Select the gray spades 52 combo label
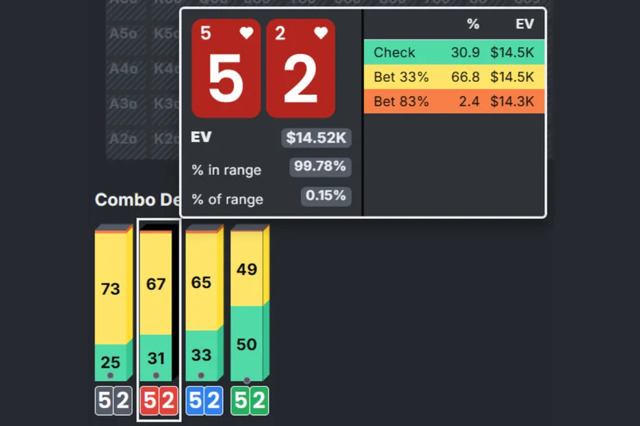This screenshot has width=640, height=426. pos(113,401)
